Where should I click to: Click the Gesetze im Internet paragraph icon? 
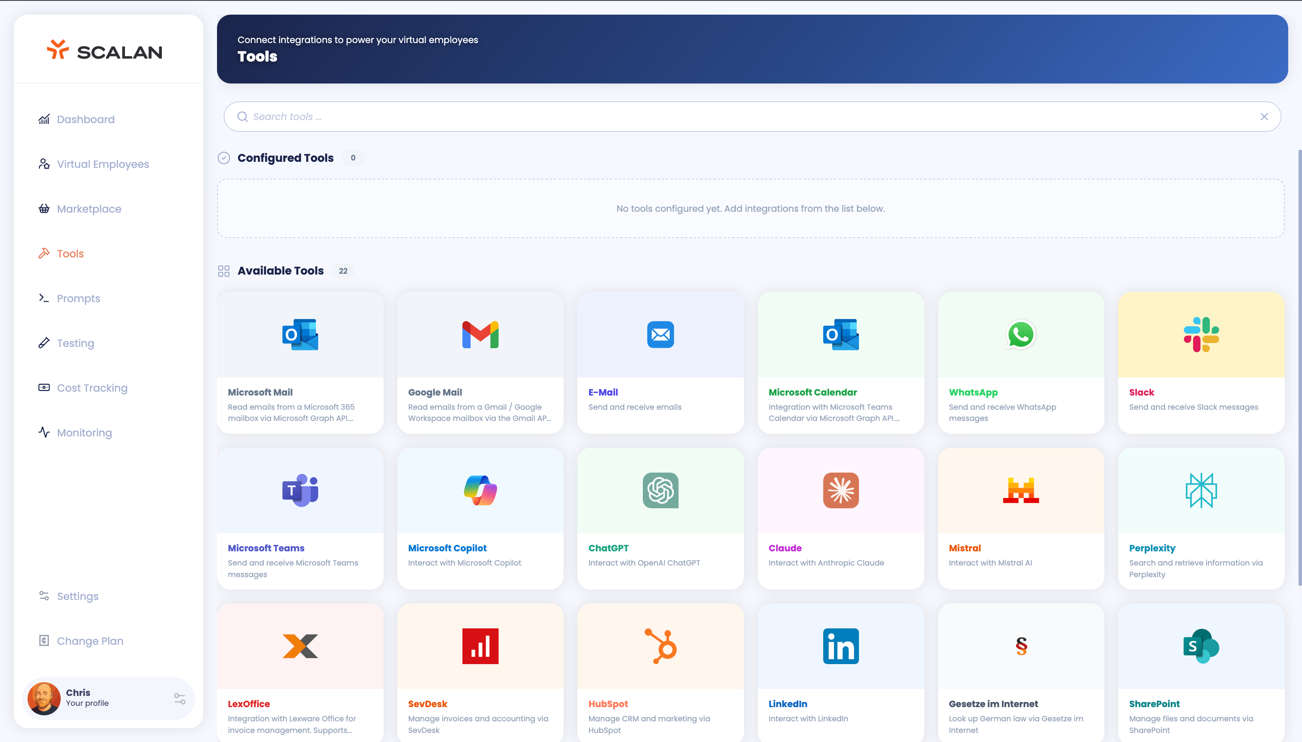pos(1021,646)
